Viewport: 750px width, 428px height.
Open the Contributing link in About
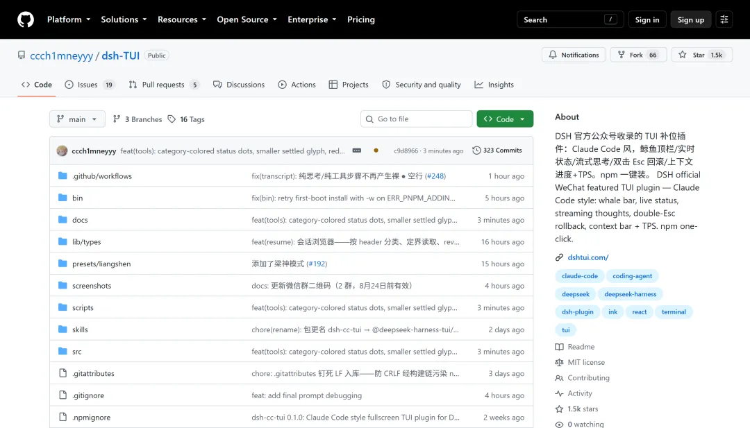pyautogui.click(x=589, y=378)
